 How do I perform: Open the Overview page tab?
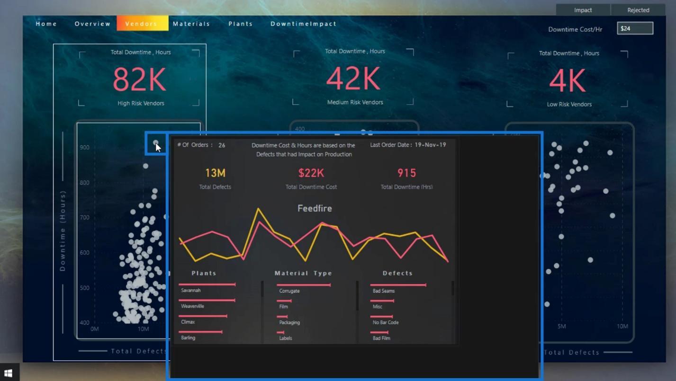[92, 24]
